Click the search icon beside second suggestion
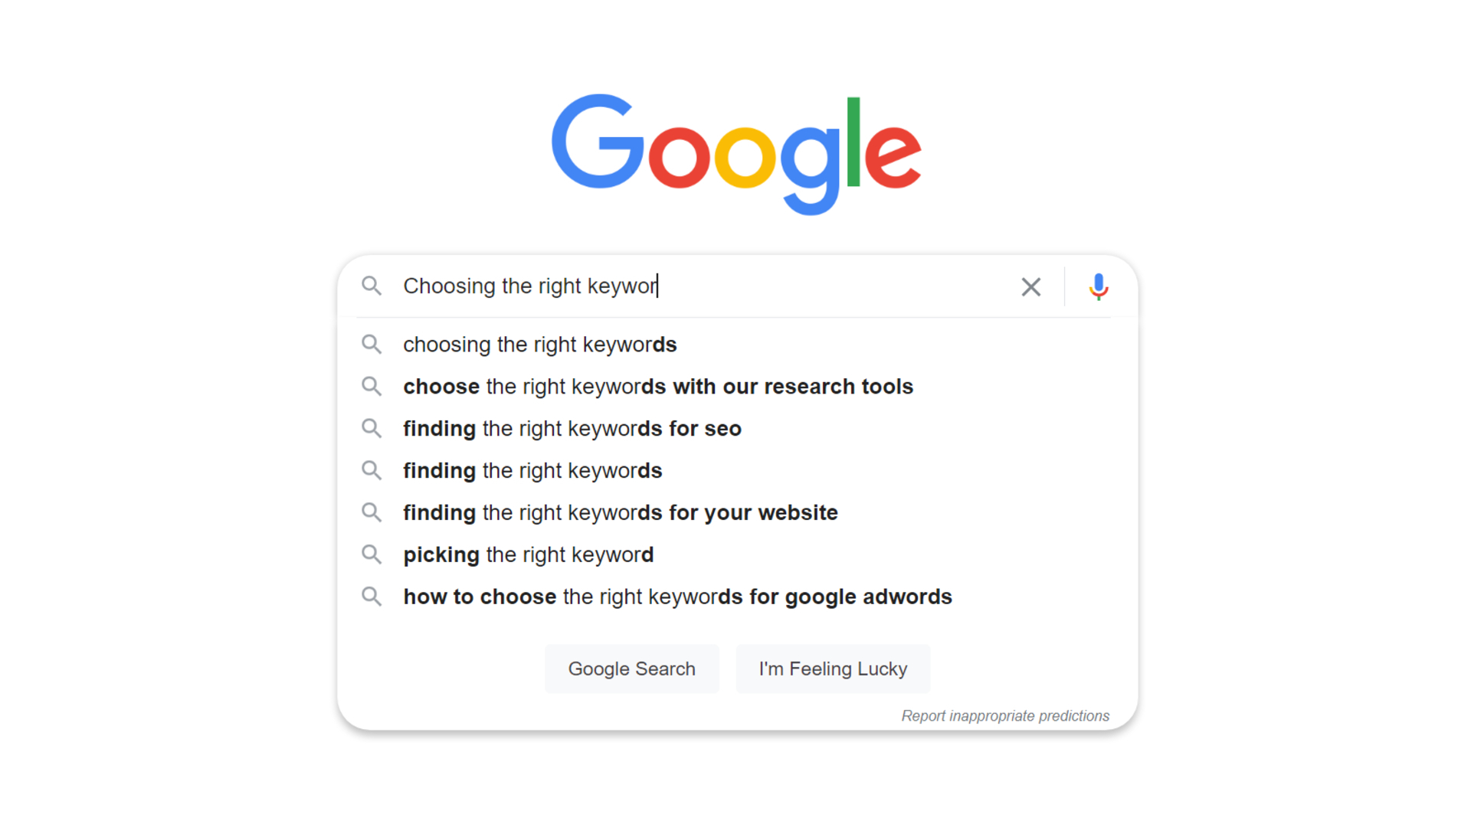The image size is (1471, 827). tap(374, 386)
